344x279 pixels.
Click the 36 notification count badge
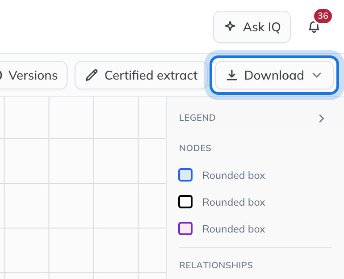point(323,16)
